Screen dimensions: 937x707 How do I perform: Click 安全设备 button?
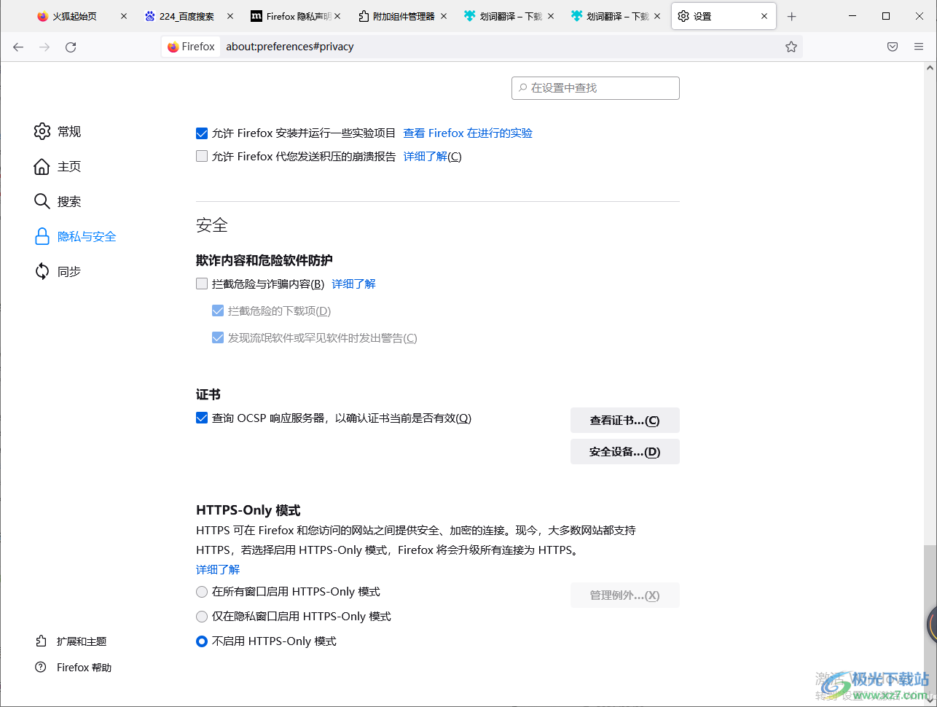coord(625,452)
